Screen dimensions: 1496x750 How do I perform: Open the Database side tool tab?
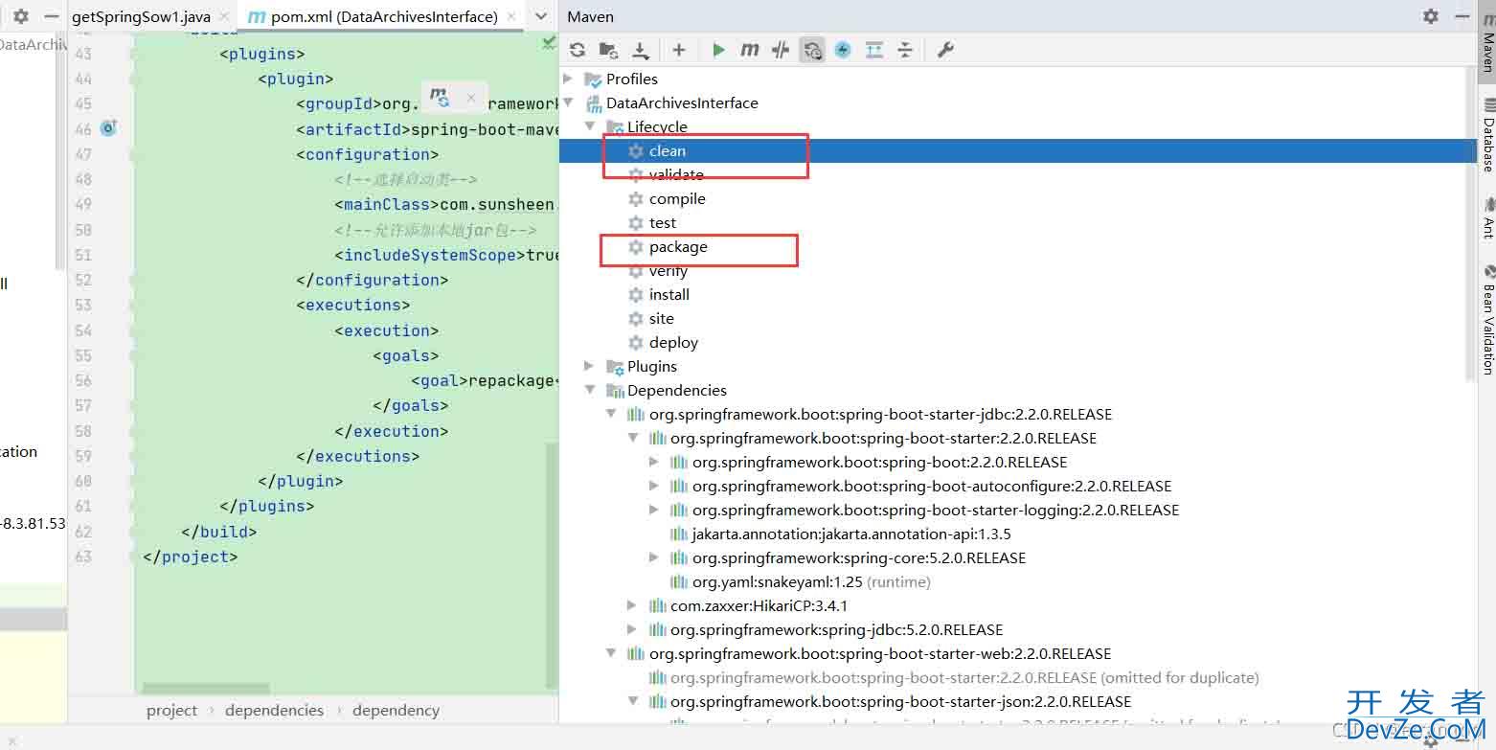(x=1487, y=135)
